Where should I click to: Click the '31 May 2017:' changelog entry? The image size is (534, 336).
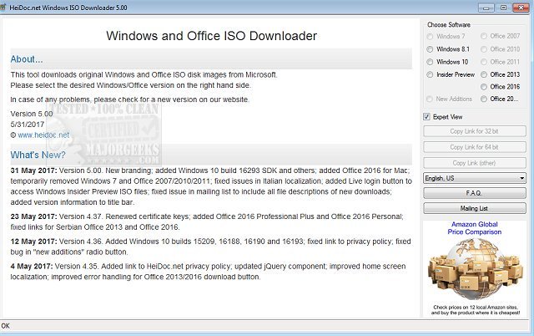click(33, 171)
